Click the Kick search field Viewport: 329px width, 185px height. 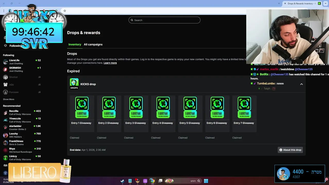coord(164,20)
